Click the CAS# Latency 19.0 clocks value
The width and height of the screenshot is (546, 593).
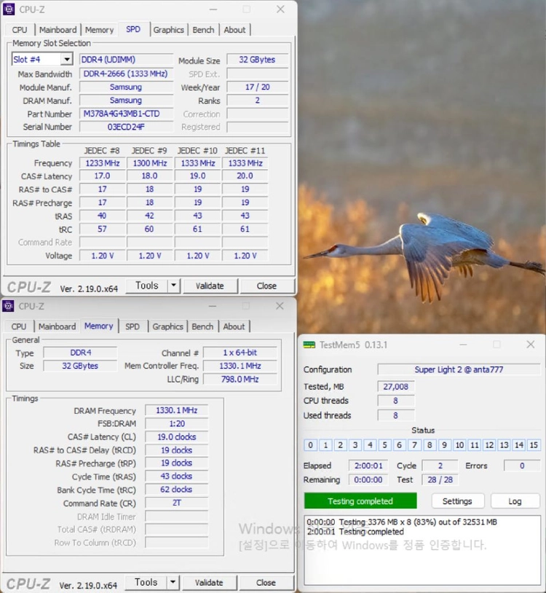click(x=176, y=437)
